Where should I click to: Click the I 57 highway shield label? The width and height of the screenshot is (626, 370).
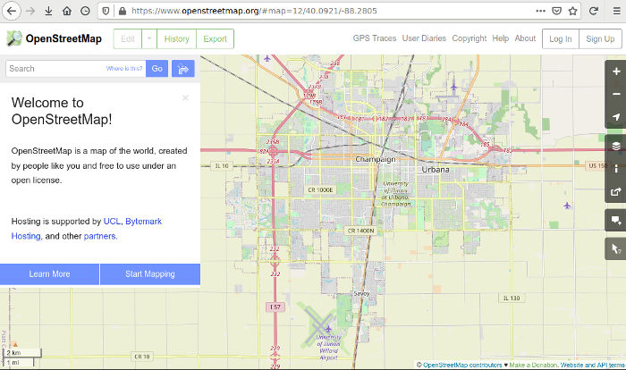point(275,307)
